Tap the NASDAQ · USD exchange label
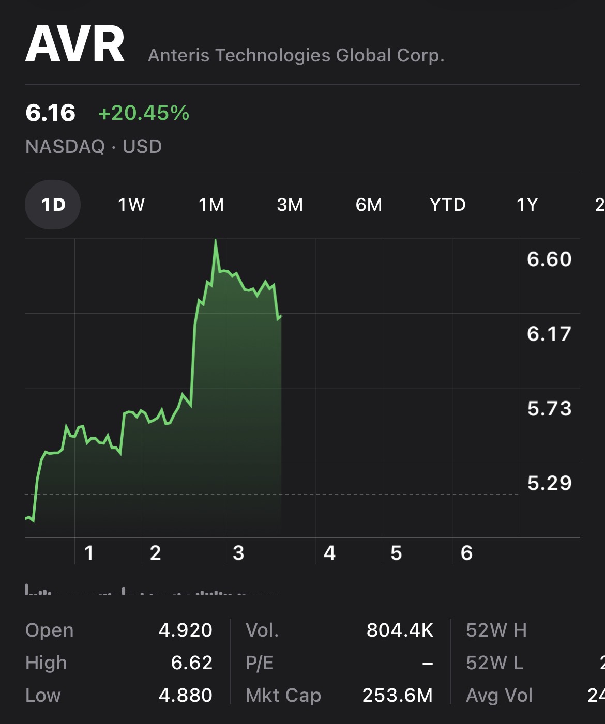Image resolution: width=605 pixels, height=724 pixels. [94, 147]
